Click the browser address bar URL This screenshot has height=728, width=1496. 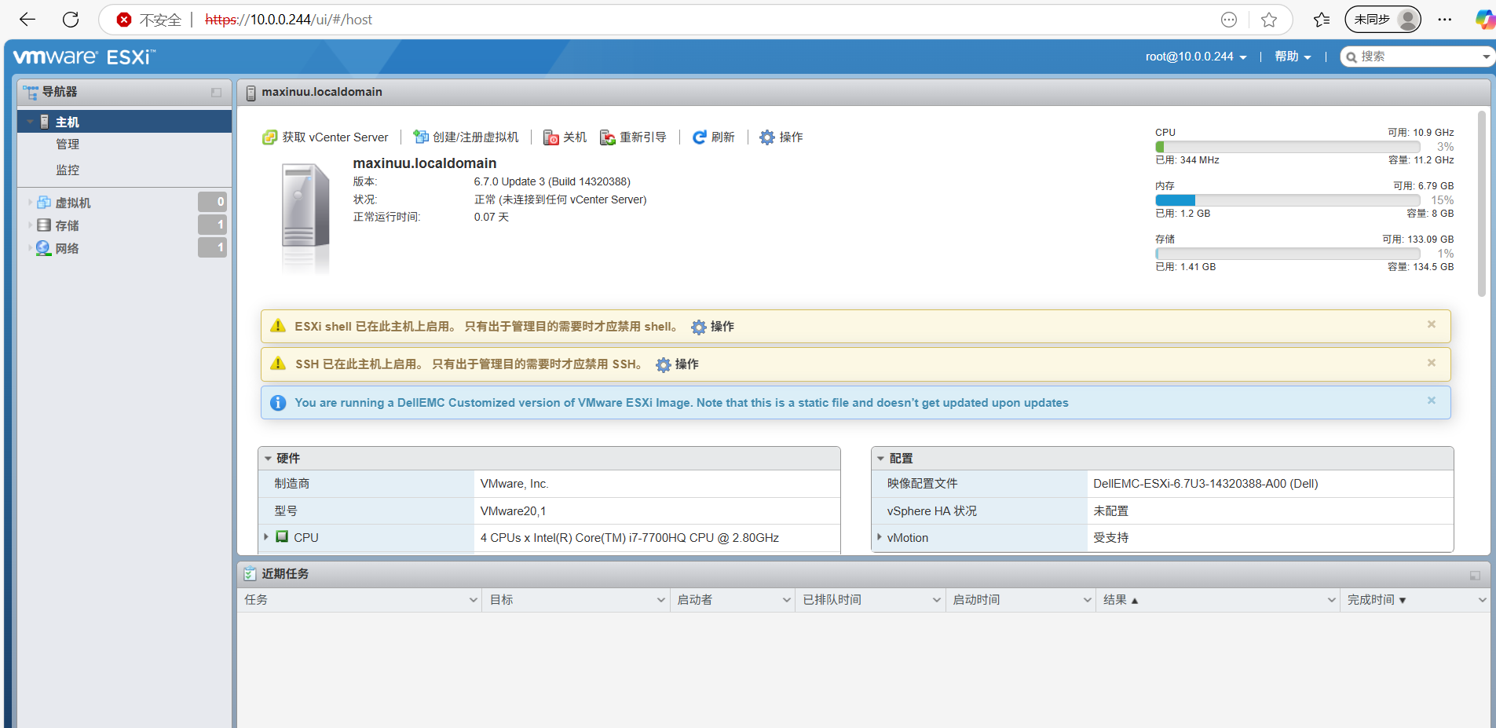pos(288,20)
